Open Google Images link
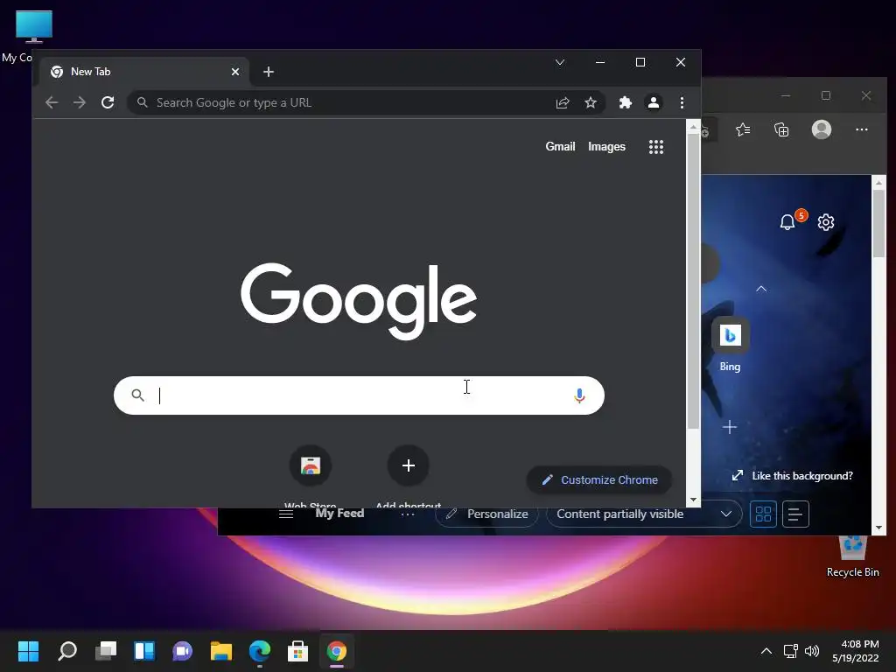Image resolution: width=896 pixels, height=672 pixels. pos(607,147)
